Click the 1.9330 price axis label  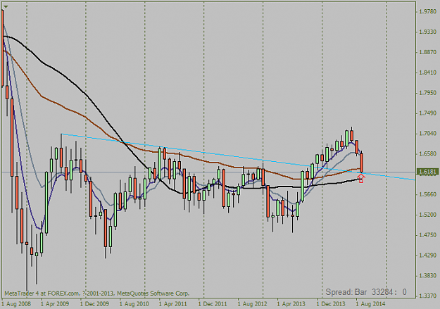(x=428, y=32)
